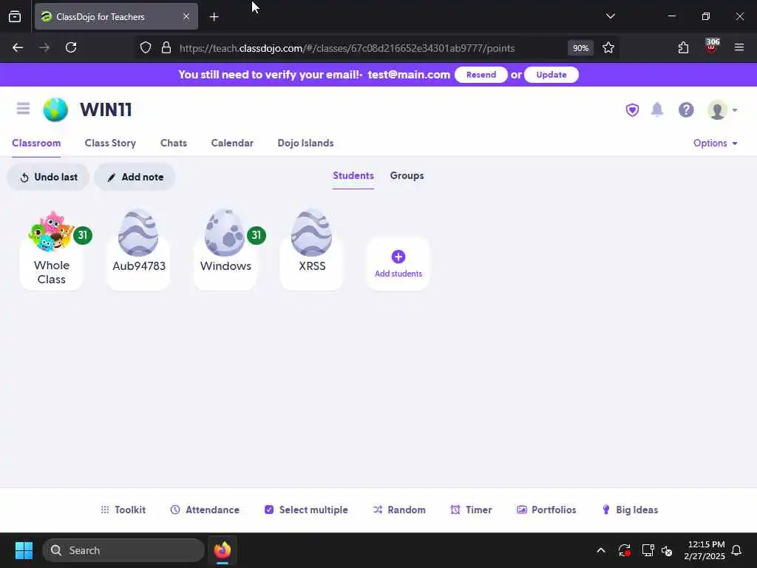Open the Timer tool
The width and height of the screenshot is (757, 568).
click(471, 510)
